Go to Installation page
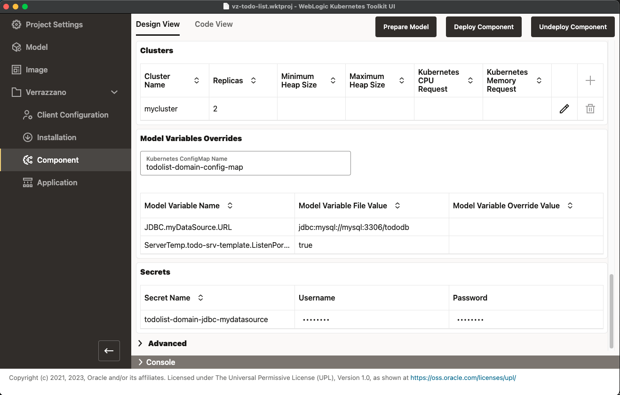Image resolution: width=620 pixels, height=395 pixels. [x=56, y=137]
